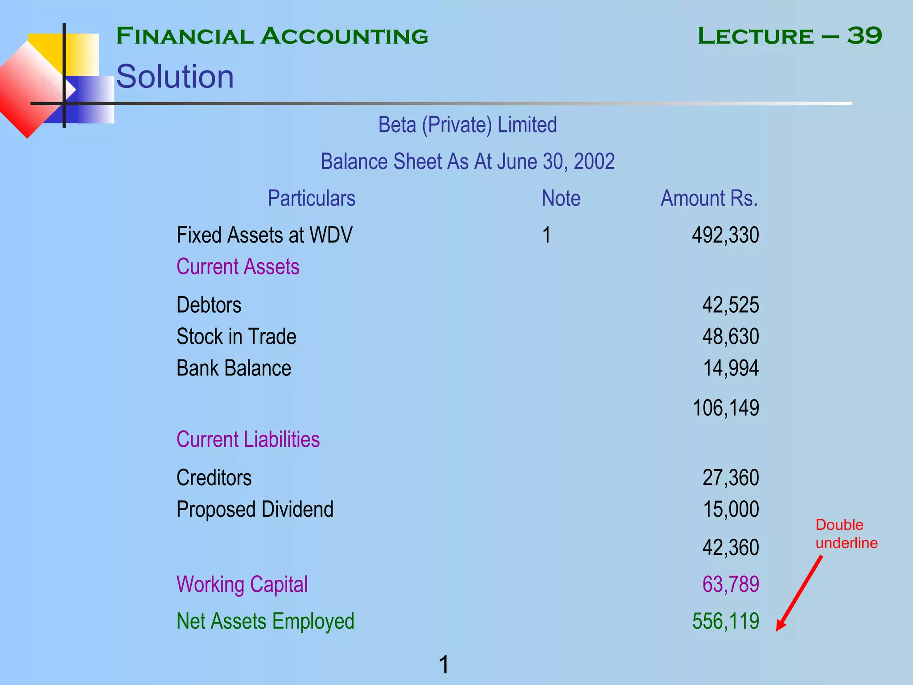Click the Financial Accounting header text
Image resolution: width=913 pixels, height=685 pixels.
click(272, 36)
